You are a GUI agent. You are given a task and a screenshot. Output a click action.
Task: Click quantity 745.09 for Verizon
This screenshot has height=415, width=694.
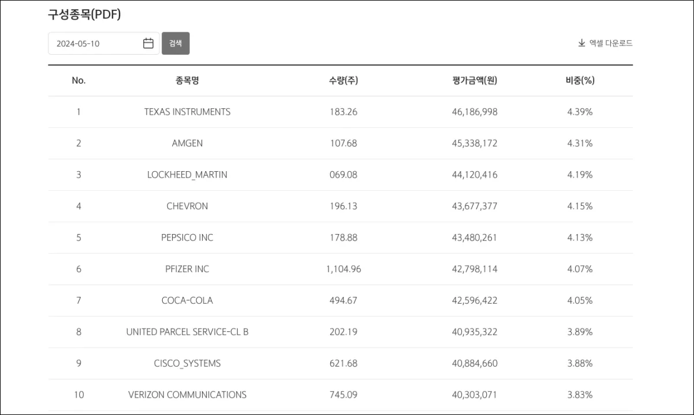coord(343,395)
